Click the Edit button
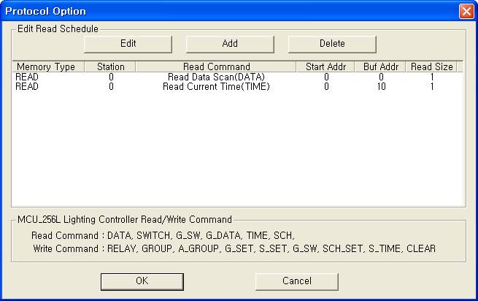 pos(128,43)
